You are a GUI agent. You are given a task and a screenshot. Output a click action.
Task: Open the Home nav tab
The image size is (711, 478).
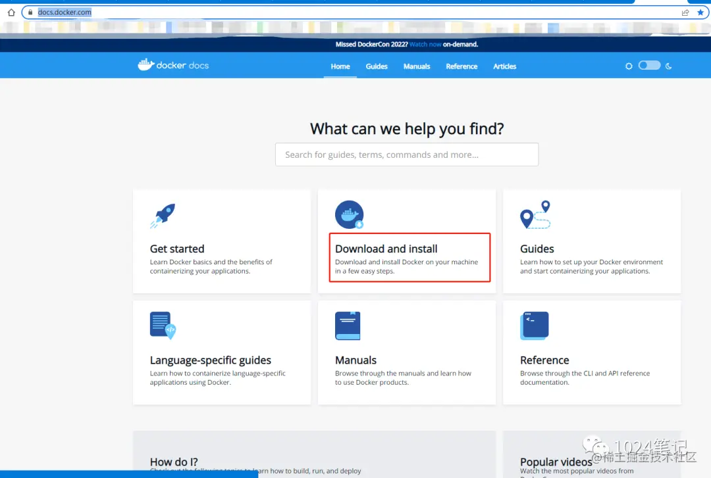tap(340, 66)
